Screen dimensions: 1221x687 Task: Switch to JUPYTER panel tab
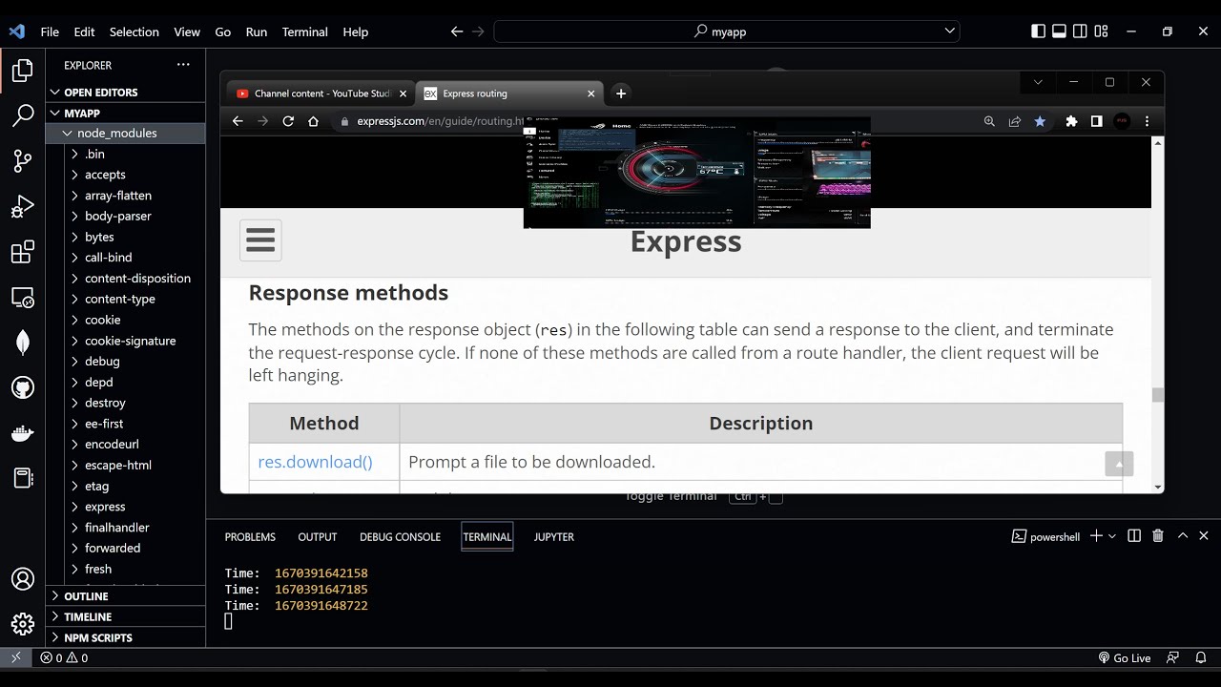pyautogui.click(x=554, y=537)
